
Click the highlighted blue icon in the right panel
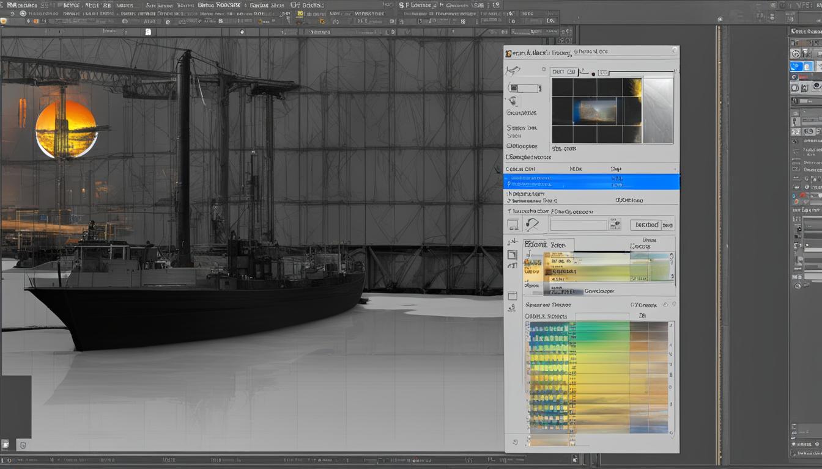(x=796, y=67)
